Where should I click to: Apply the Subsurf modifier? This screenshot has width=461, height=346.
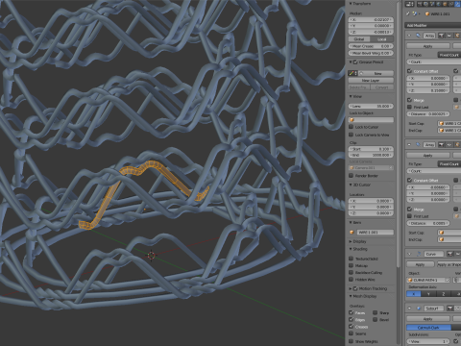click(x=428, y=319)
